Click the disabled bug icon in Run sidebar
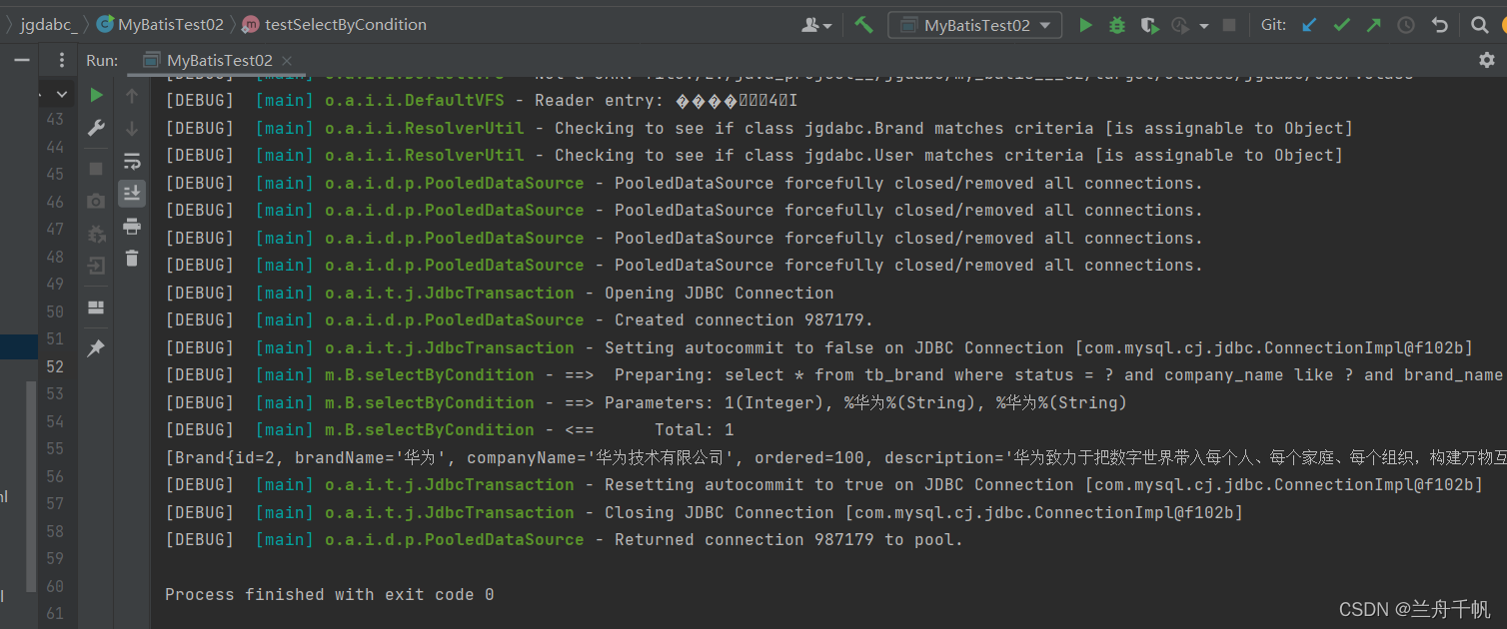The width and height of the screenshot is (1507, 629). click(x=96, y=234)
